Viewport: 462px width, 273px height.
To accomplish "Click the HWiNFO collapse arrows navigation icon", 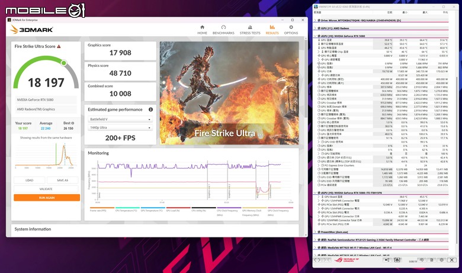I will tap(326, 260).
